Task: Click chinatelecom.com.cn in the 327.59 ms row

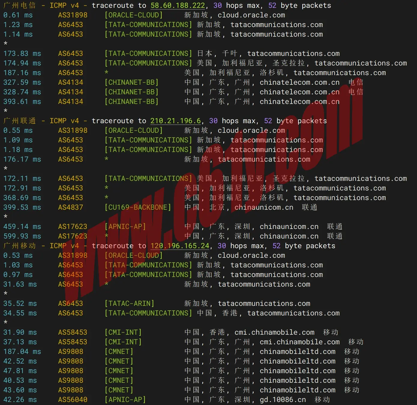Action: pos(300,82)
